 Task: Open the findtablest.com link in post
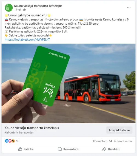click(x=27, y=39)
